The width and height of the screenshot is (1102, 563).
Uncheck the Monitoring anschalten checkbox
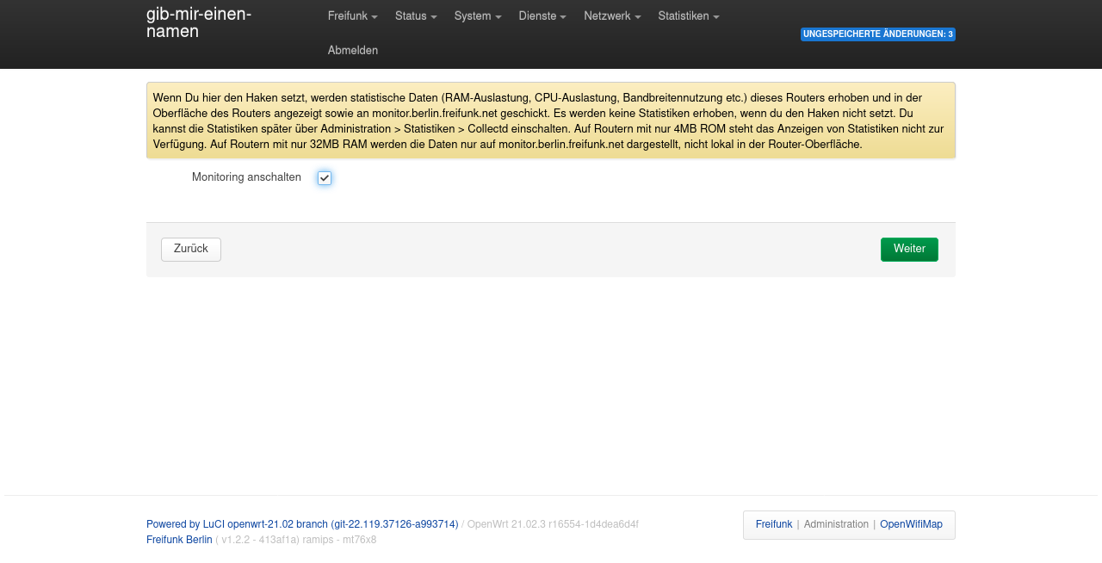(325, 178)
